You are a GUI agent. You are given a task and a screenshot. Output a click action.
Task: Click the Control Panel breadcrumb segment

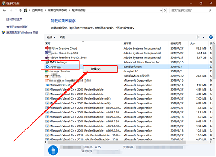38,10
